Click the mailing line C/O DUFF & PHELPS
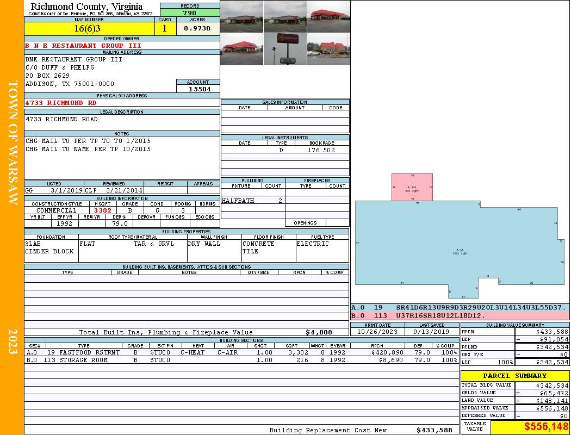The height and width of the screenshot is (435, 571). [x=60, y=67]
